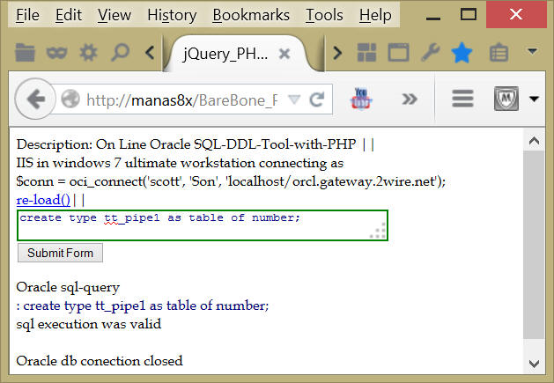Open the File menu
Viewport: 554px width, 383px height.
pos(27,15)
